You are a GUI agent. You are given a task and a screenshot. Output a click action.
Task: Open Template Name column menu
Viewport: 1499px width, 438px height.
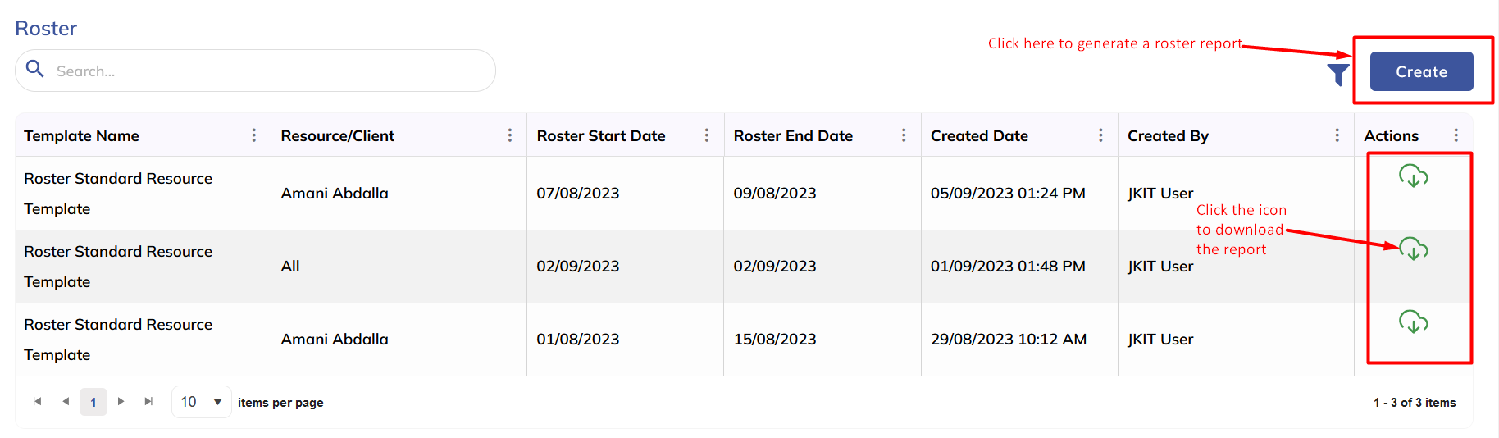(x=254, y=135)
